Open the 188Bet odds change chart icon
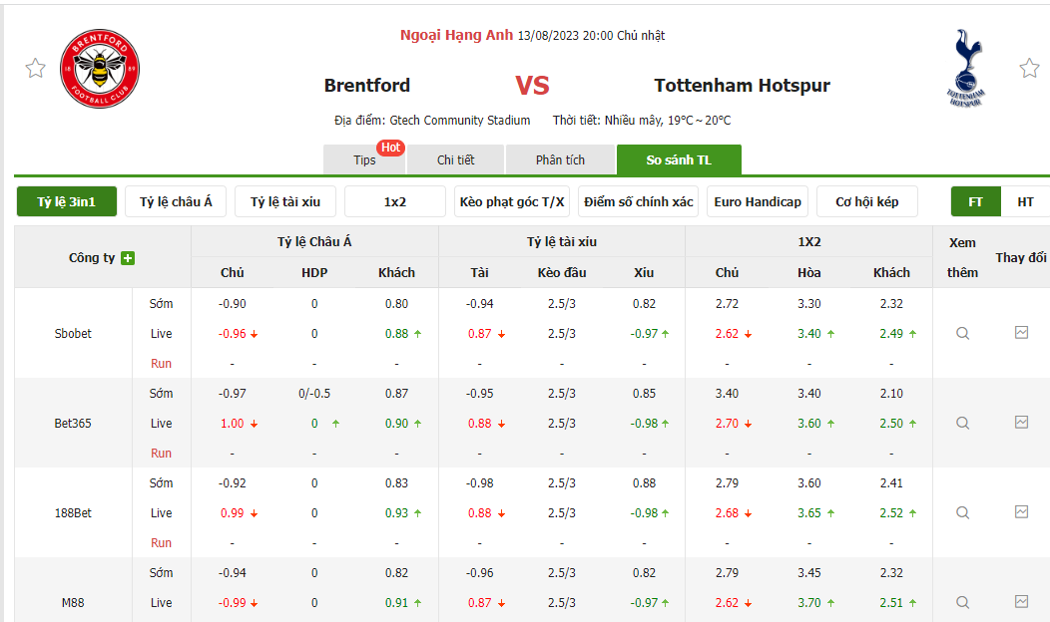1050x622 pixels. tap(1021, 511)
